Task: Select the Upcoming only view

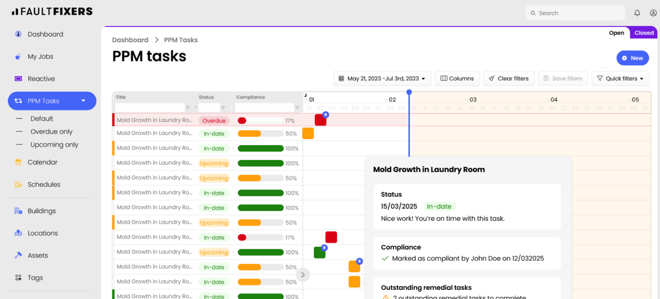Action: (x=54, y=145)
